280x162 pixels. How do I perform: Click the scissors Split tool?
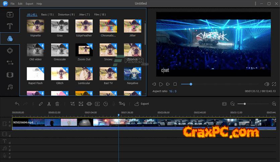tap(49, 104)
